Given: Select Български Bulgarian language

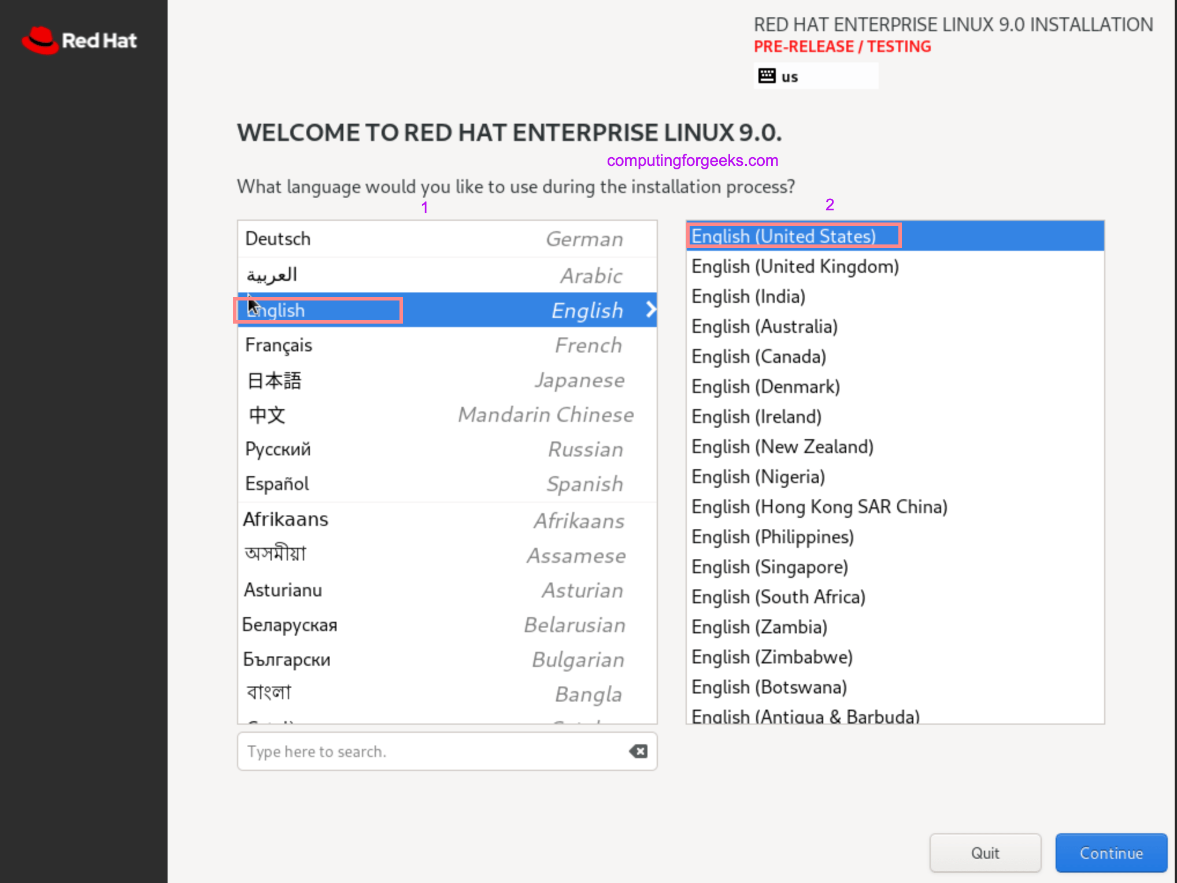Looking at the screenshot, I should (447, 659).
